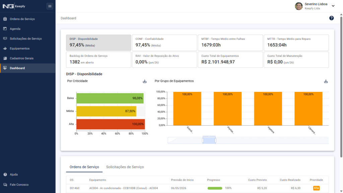This screenshot has width=343, height=193.
Task: Open Agenda in the sidebar
Action: point(28,29)
